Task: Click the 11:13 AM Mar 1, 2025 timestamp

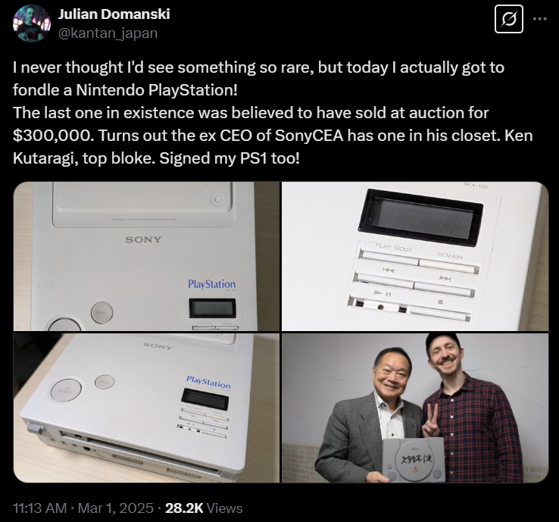Action: click(83, 508)
